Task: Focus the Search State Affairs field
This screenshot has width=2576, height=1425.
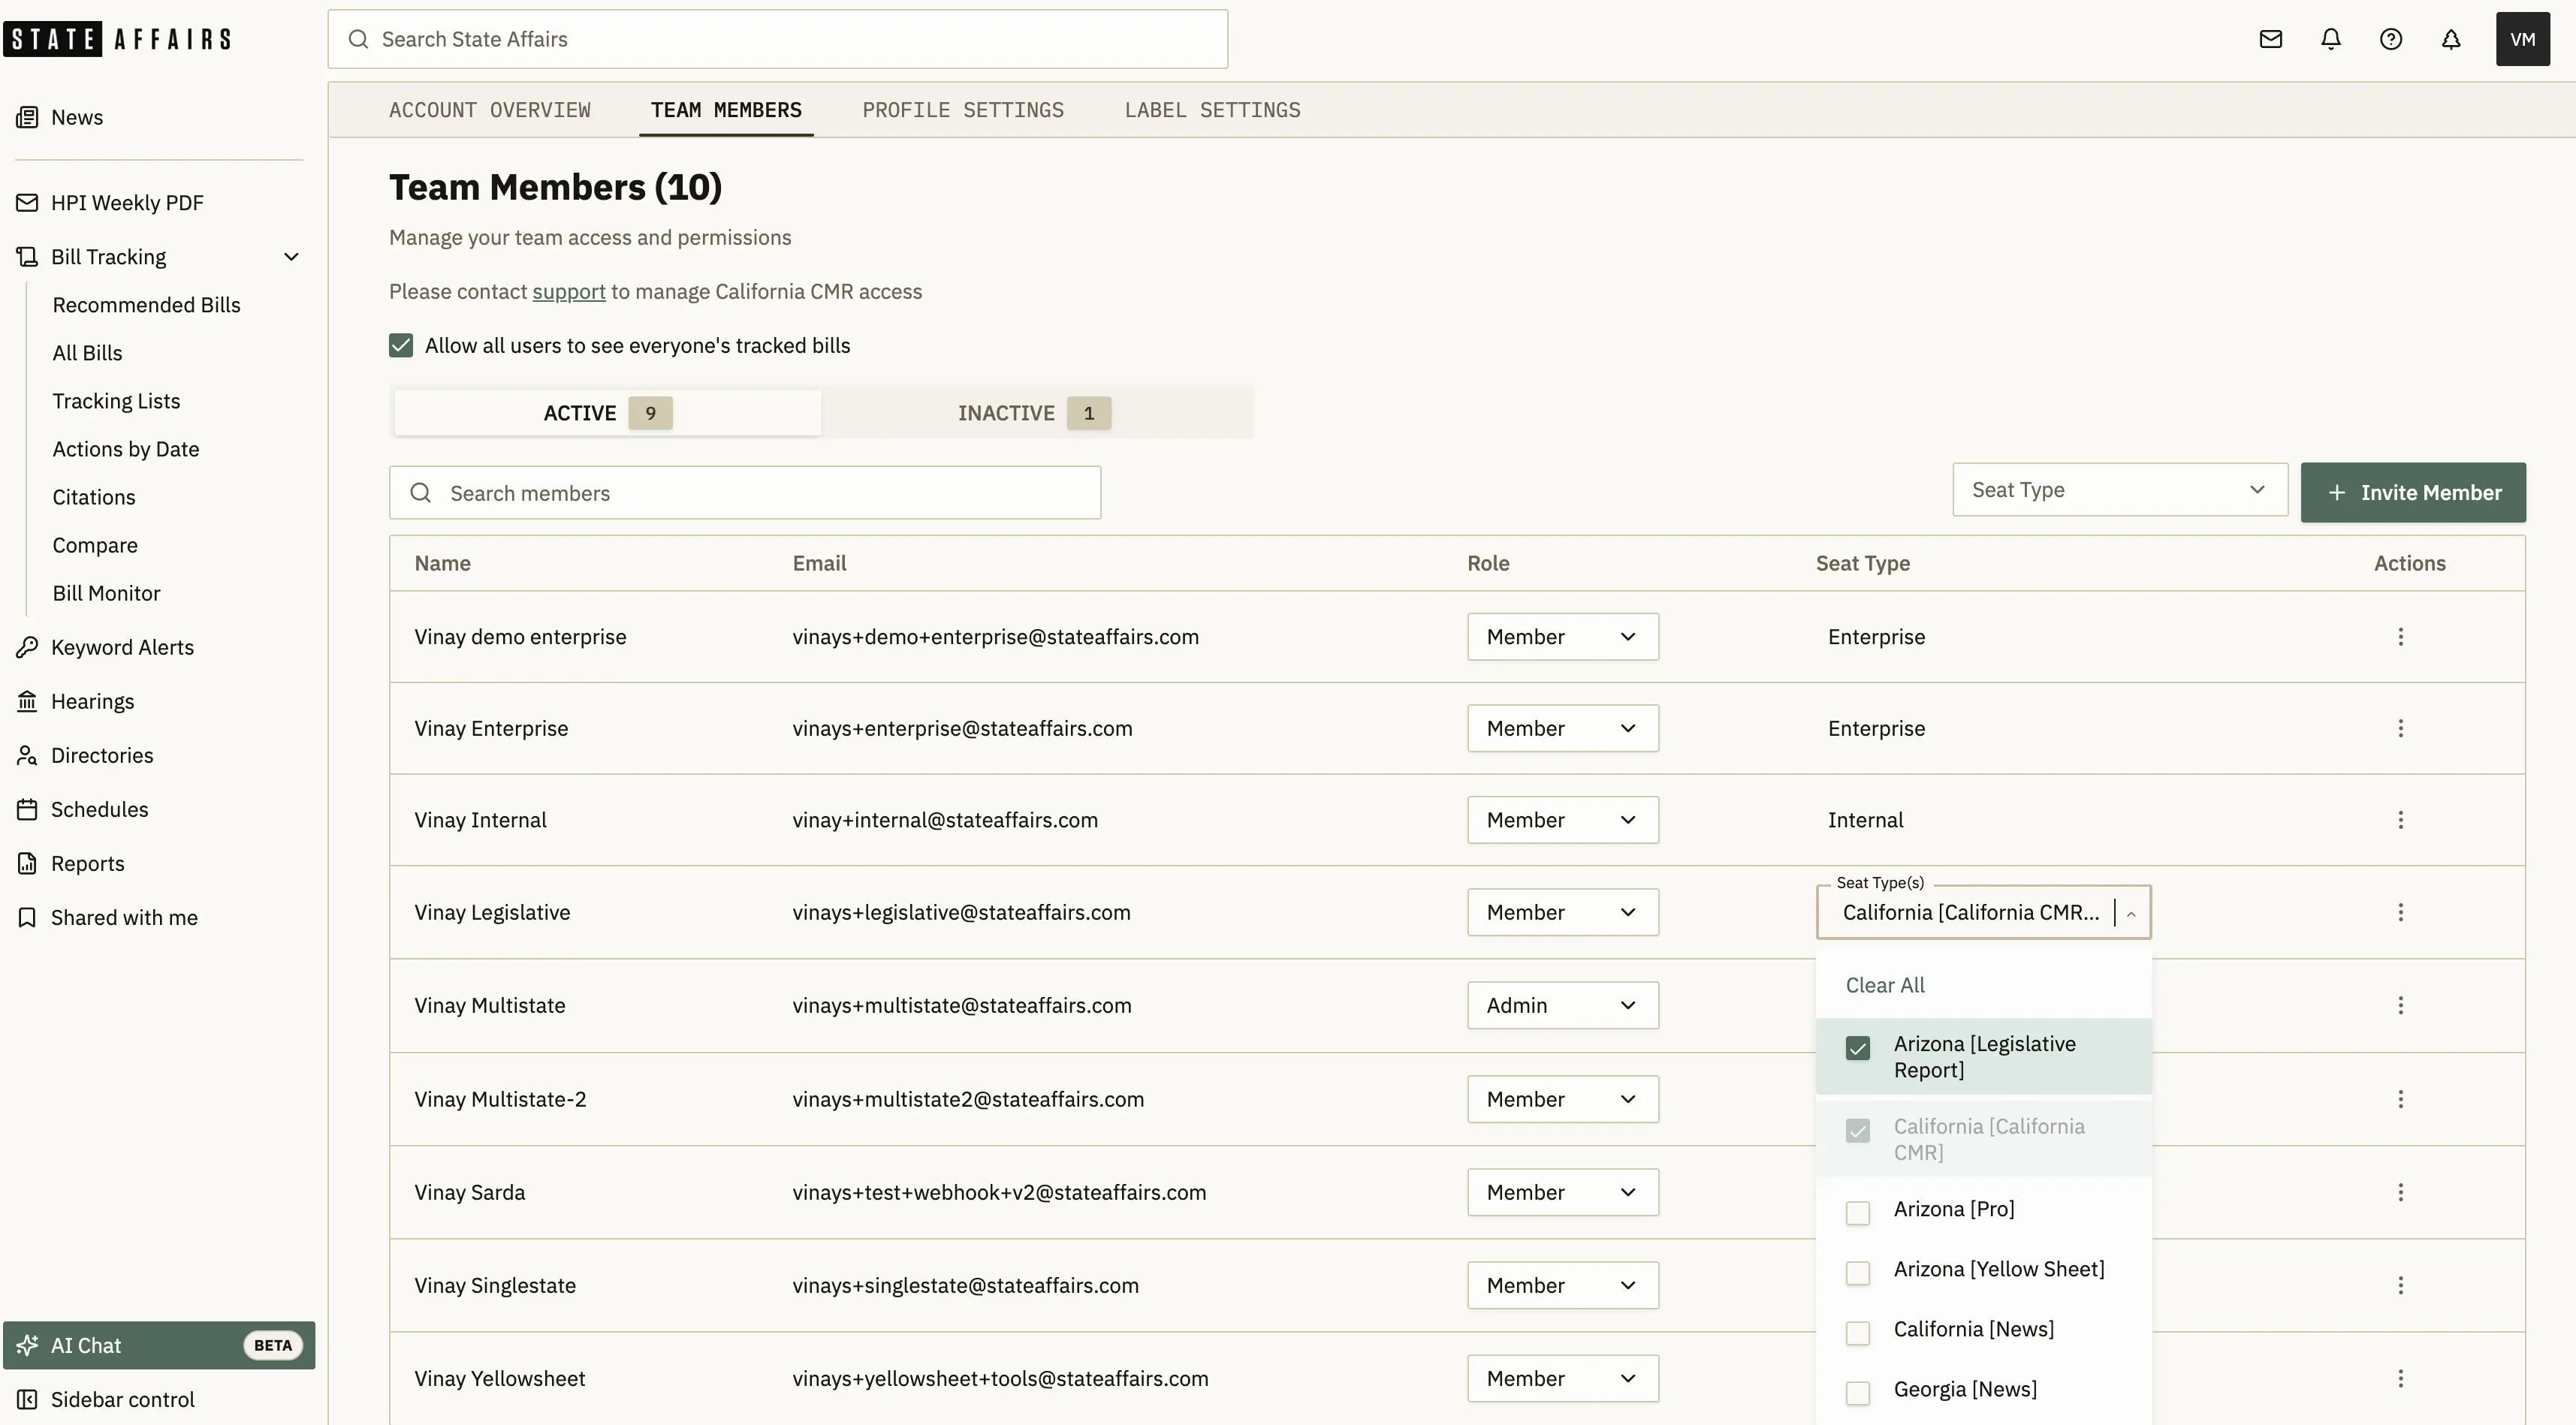Action: coord(777,39)
